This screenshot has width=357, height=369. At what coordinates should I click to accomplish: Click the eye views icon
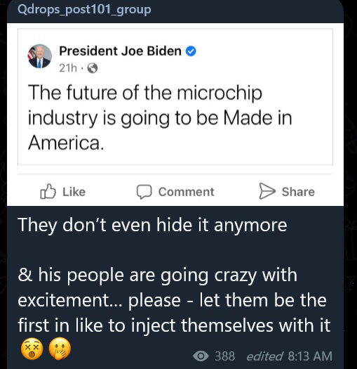pyautogui.click(x=201, y=356)
